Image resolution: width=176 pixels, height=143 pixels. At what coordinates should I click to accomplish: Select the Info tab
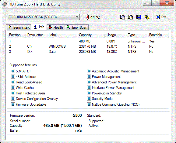(x=39, y=27)
